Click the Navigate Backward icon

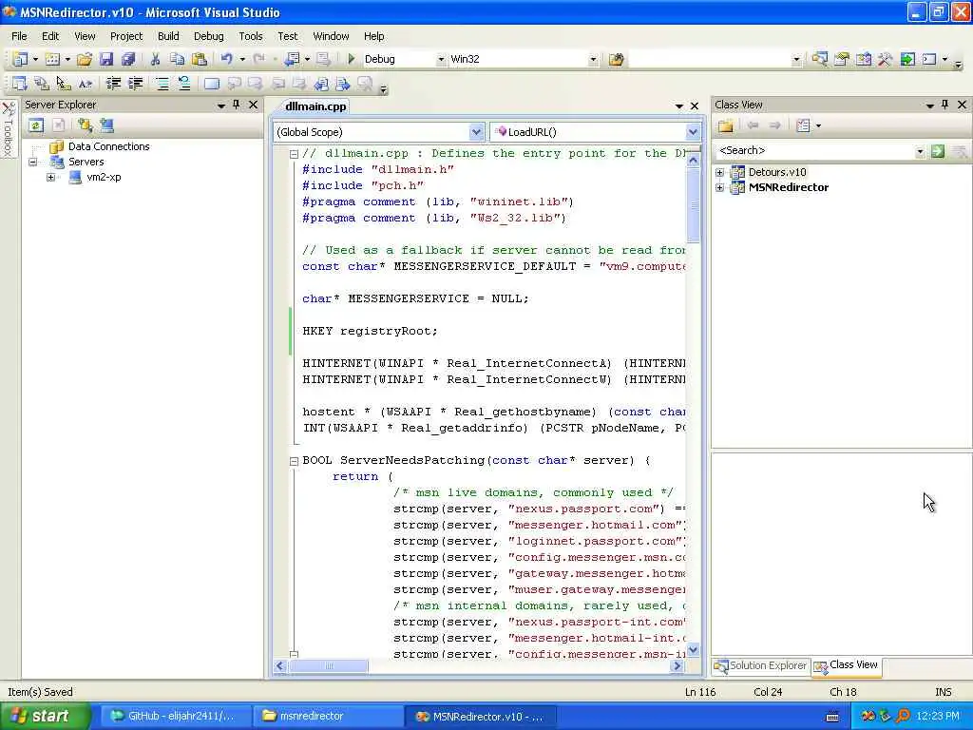click(292, 59)
